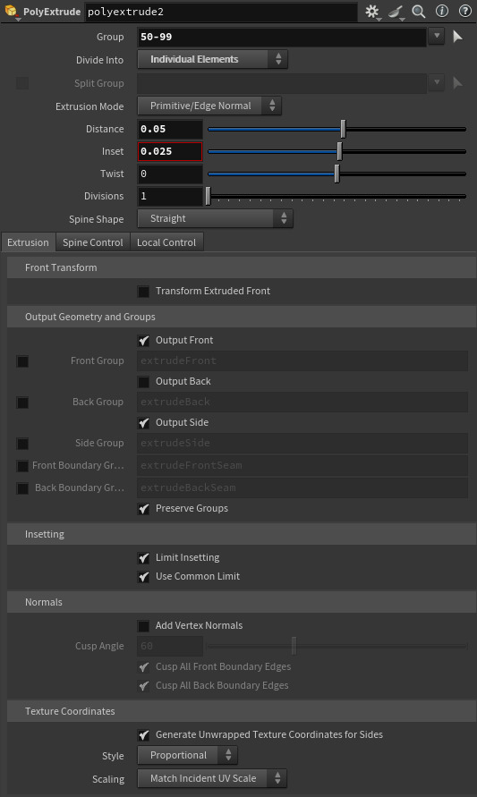Image resolution: width=477 pixels, height=797 pixels.
Task: Open the gear settings menu icon
Action: point(372,12)
